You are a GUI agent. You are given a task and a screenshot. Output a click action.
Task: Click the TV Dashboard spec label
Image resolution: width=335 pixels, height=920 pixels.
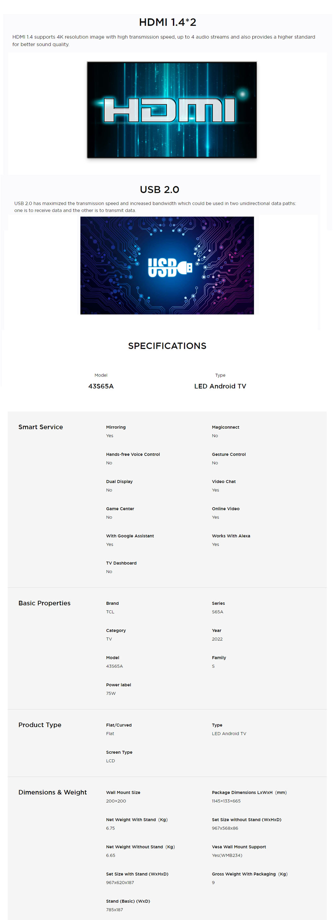click(x=121, y=563)
